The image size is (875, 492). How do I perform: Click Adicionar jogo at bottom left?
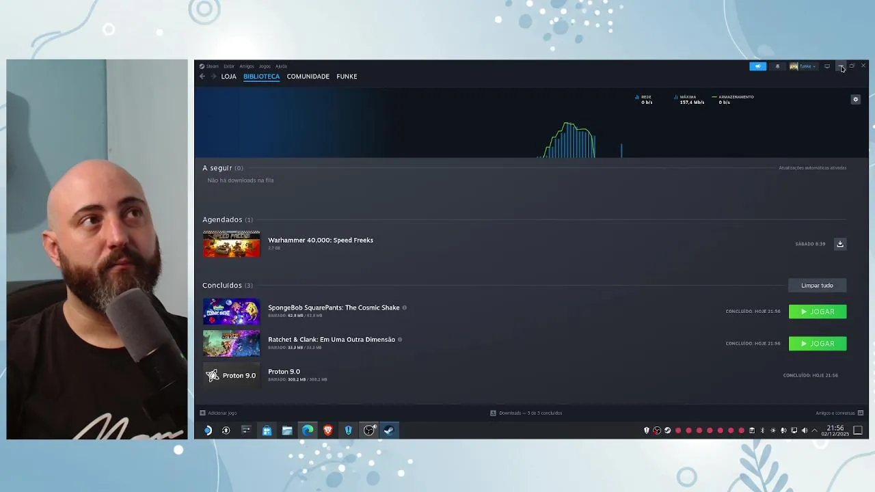click(x=218, y=413)
